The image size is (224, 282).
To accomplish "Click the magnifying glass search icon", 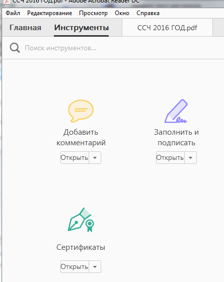I will [15, 48].
